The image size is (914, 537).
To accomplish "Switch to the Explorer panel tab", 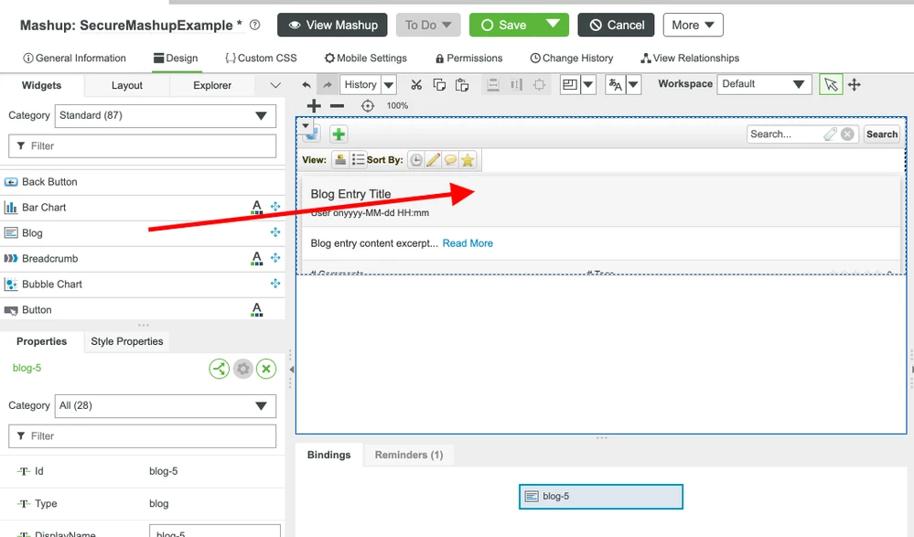I will point(212,85).
